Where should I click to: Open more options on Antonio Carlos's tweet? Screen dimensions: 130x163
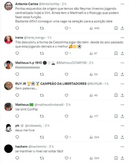pos(122,4)
